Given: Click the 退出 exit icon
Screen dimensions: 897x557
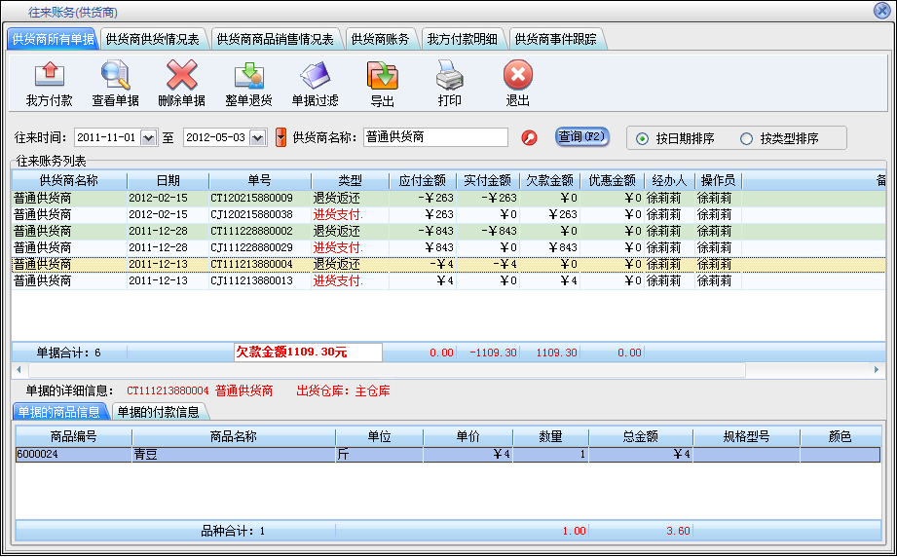Looking at the screenshot, I should click(517, 76).
